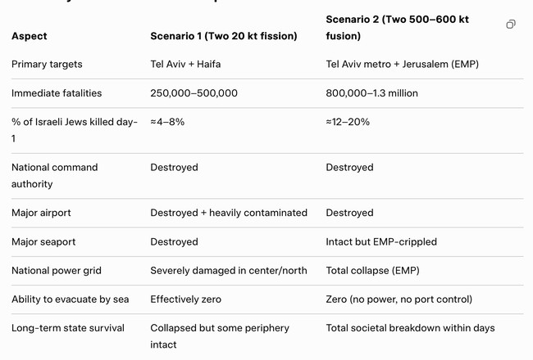Click the Scenario 2 column header
This screenshot has height=360, width=533.
click(x=395, y=27)
